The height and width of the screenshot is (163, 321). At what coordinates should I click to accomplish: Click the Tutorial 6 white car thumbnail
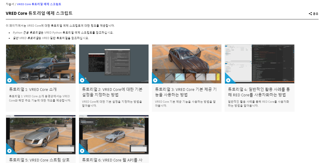pos(114,135)
